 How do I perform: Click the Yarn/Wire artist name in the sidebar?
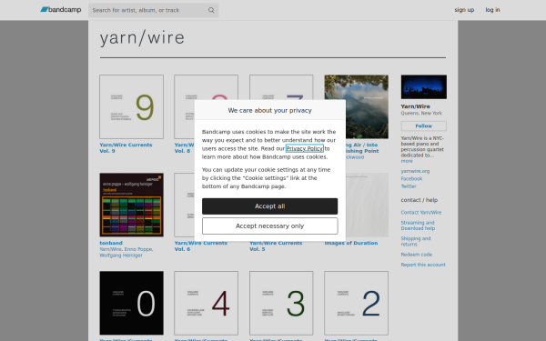(x=416, y=106)
